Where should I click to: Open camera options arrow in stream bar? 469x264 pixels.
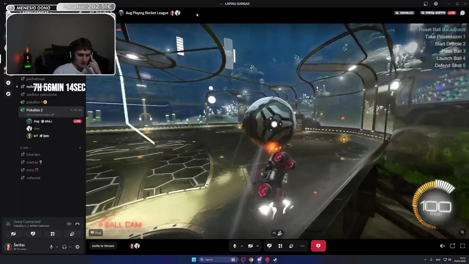point(258,246)
